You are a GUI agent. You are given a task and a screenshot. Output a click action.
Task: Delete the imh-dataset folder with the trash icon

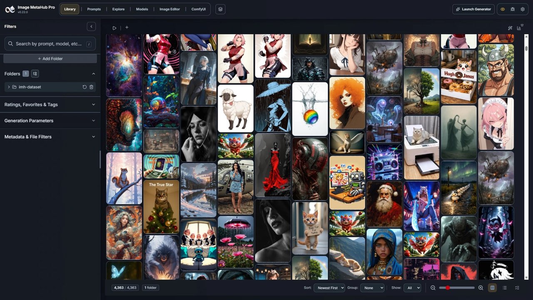tap(92, 87)
